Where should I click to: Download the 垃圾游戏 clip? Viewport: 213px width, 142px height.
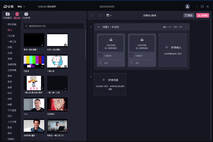65,109
